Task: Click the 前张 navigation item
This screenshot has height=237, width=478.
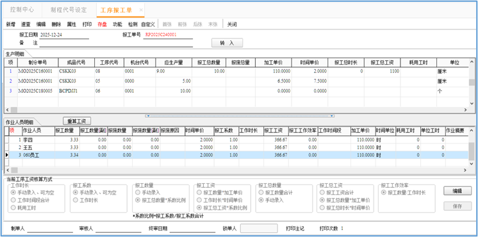Action: point(183,25)
